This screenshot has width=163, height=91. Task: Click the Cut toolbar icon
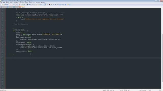[x=16, y=5]
